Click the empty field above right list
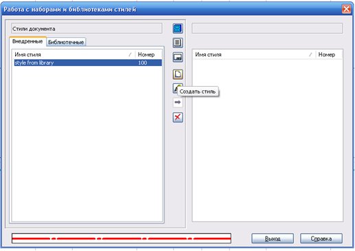 tap(267, 28)
